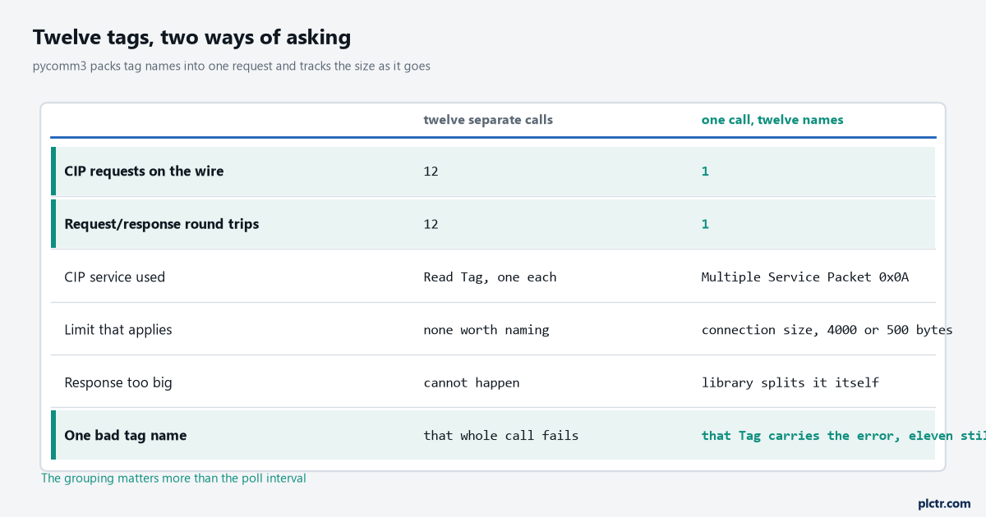Click the cell "connection size, 4000 or 500 bytes"
The height and width of the screenshot is (517, 986).
827,330
